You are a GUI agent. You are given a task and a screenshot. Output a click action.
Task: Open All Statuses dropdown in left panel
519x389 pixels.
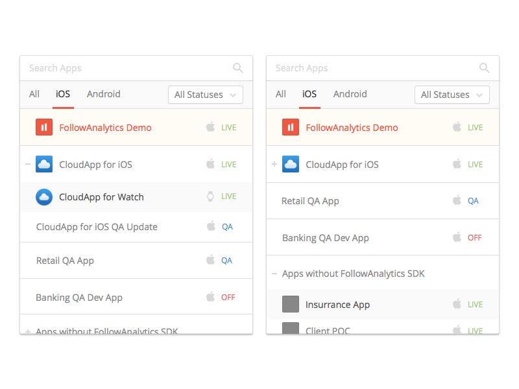click(x=206, y=95)
